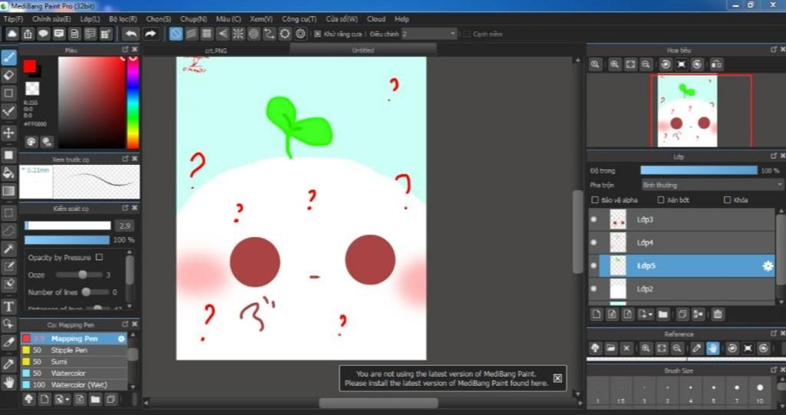The width and height of the screenshot is (786, 415).
Task: Select the Lớp3 layer row
Action: [682, 219]
